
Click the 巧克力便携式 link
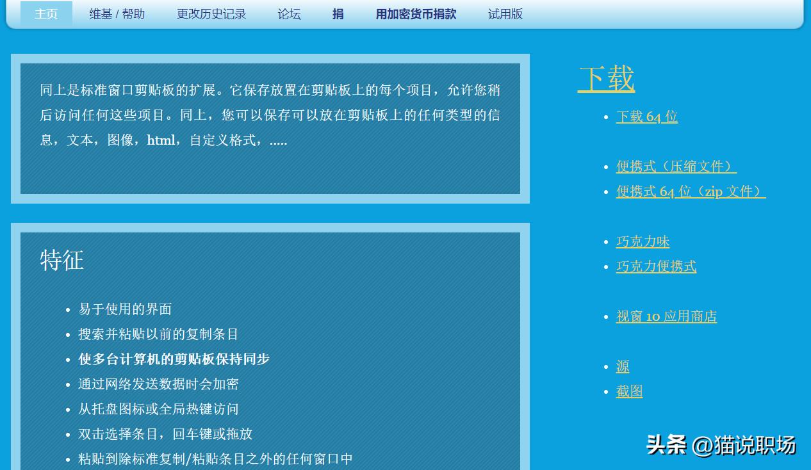tap(656, 266)
